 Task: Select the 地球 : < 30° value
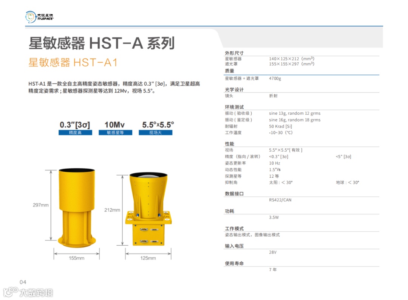coord(348,183)
